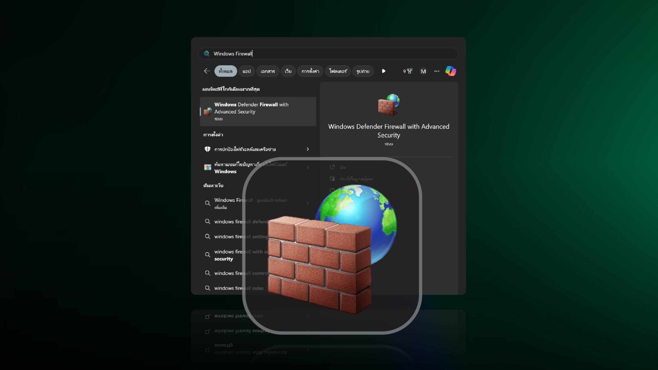The width and height of the screenshot is (658, 370).
Task: Click the search input field
Action: tap(329, 53)
